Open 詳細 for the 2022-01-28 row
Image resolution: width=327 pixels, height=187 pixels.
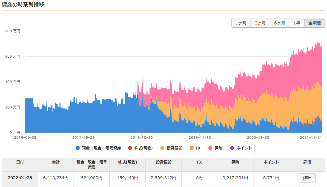(307, 178)
